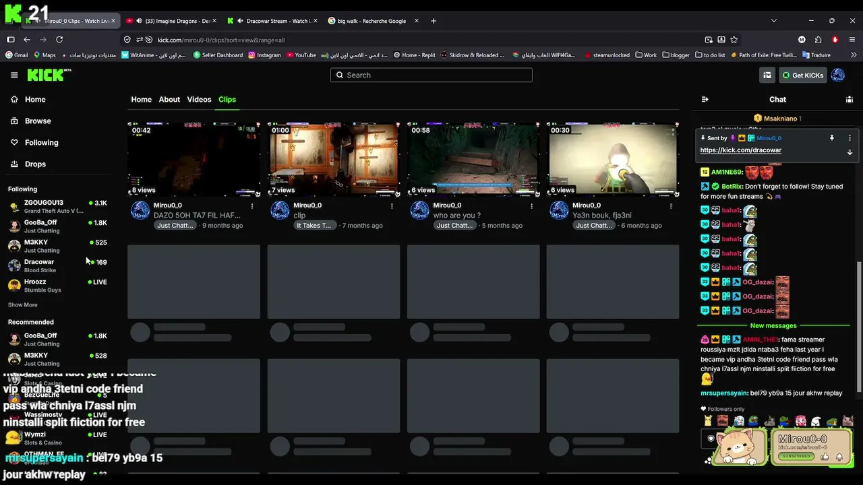Open the user profile avatar in the header

[838, 75]
